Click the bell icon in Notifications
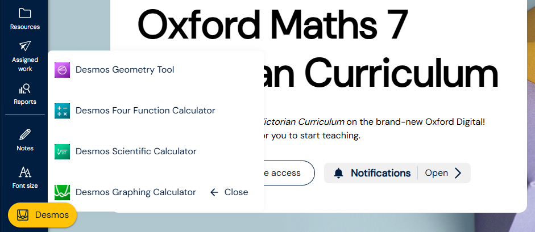Screen dimensions: 535x232 pos(338,174)
